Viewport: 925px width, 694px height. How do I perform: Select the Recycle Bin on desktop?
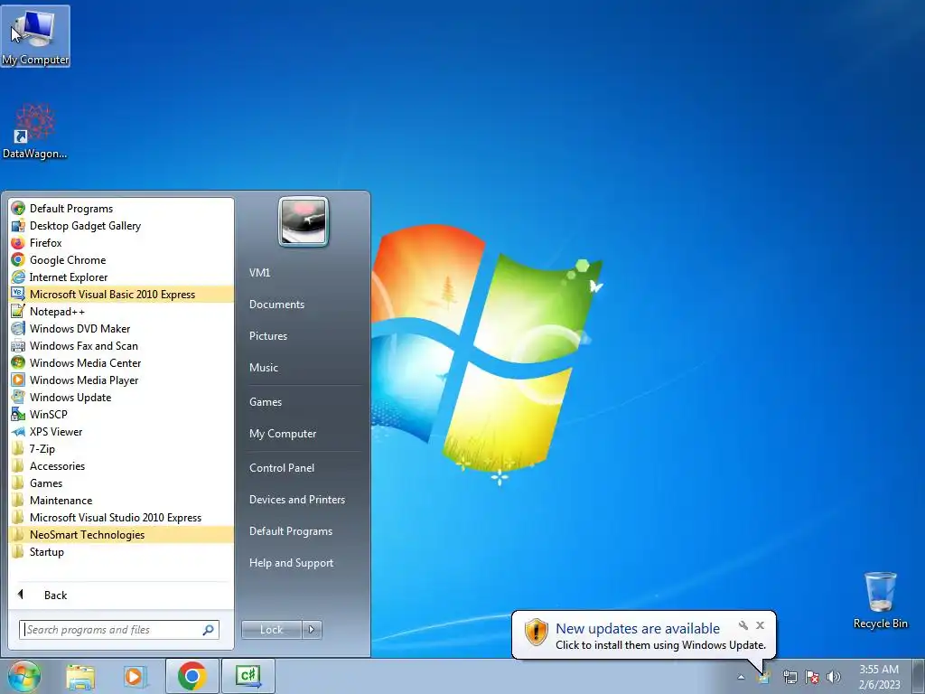[x=880, y=600]
